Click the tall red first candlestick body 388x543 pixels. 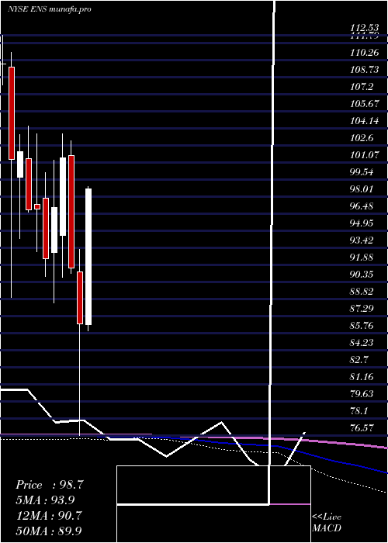[x=12, y=113]
